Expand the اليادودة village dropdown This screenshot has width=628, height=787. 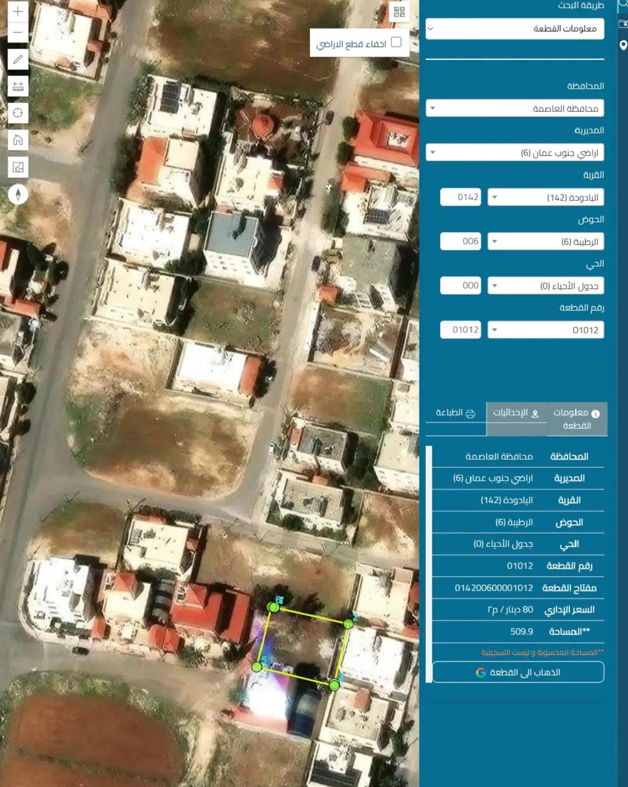(545, 197)
